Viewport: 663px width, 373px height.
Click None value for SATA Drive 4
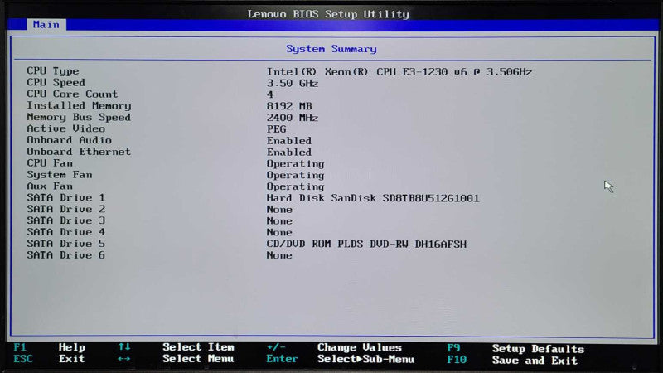279,233
